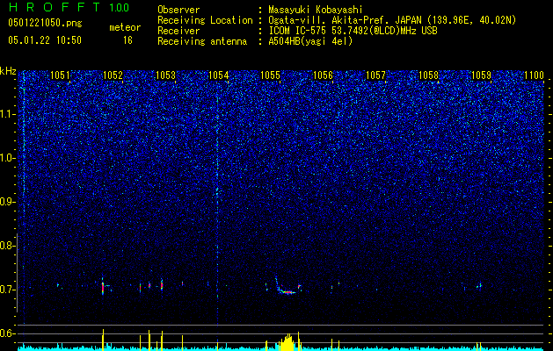
Task: Click the 1051 time tick label
Action: tap(60, 75)
